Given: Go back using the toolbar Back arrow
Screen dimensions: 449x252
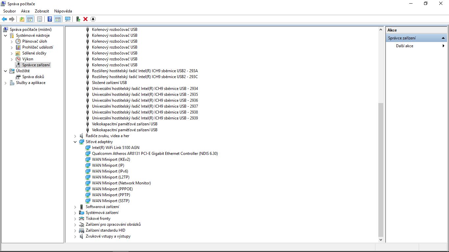Looking at the screenshot, I should pyautogui.click(x=4, y=19).
